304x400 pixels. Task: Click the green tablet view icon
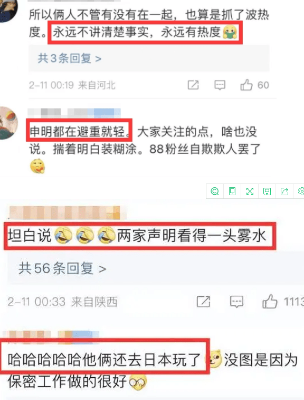click(x=232, y=191)
